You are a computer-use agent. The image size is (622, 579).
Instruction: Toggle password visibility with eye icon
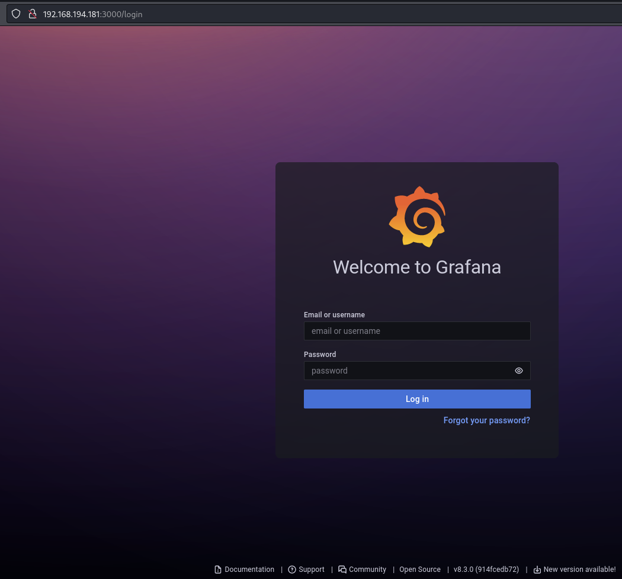[x=519, y=371]
